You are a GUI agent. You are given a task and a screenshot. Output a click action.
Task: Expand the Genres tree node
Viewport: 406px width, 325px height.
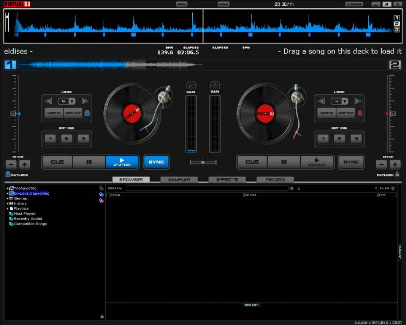[x=7, y=199]
